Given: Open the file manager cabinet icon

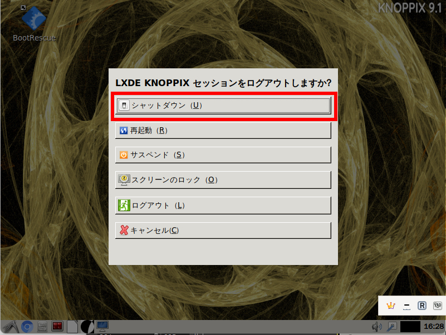Looking at the screenshot, I should (42, 327).
